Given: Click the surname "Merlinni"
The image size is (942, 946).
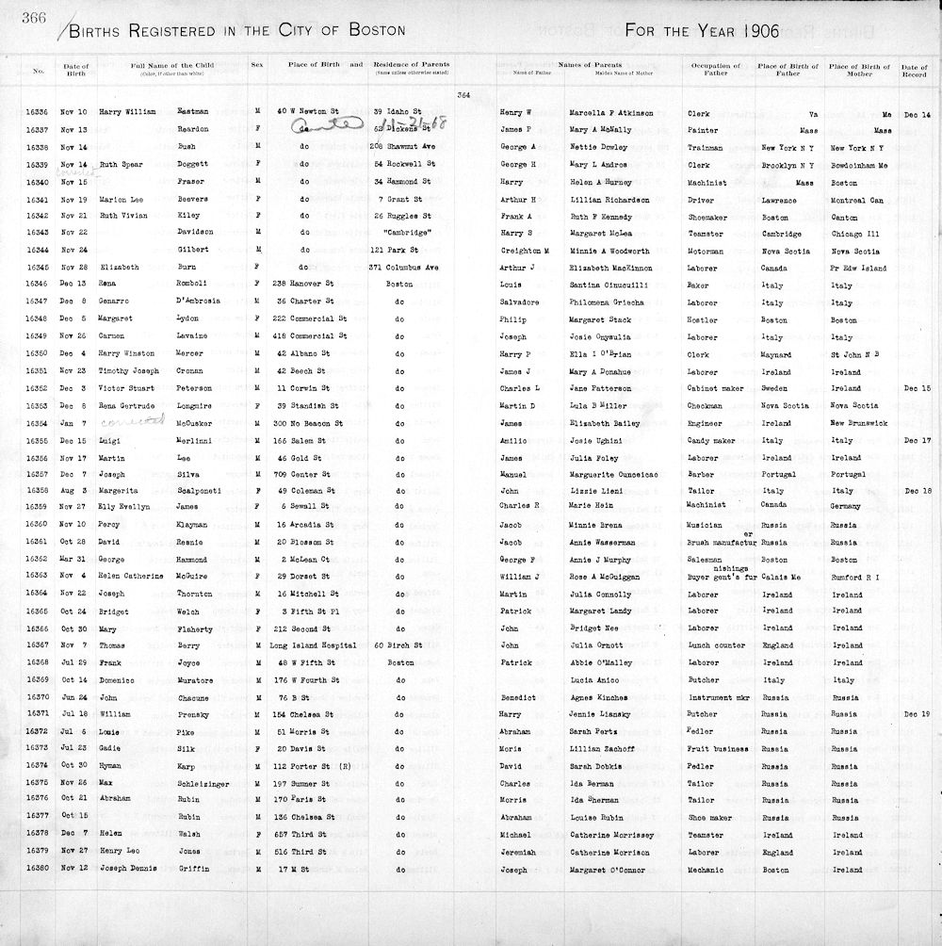Looking at the screenshot, I should (194, 440).
